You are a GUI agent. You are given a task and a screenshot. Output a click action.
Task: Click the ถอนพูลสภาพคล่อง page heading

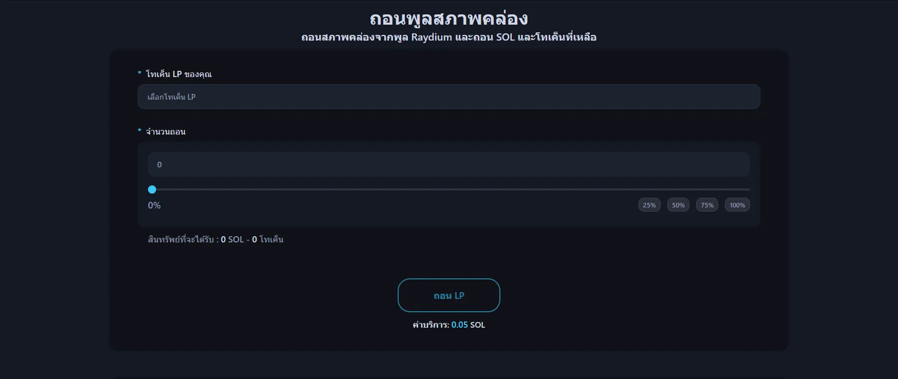pos(448,18)
